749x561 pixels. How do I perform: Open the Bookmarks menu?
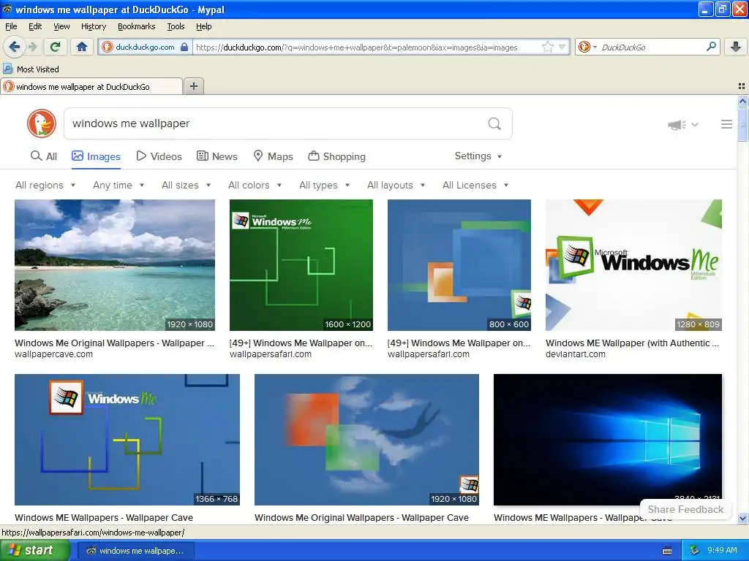click(x=136, y=26)
